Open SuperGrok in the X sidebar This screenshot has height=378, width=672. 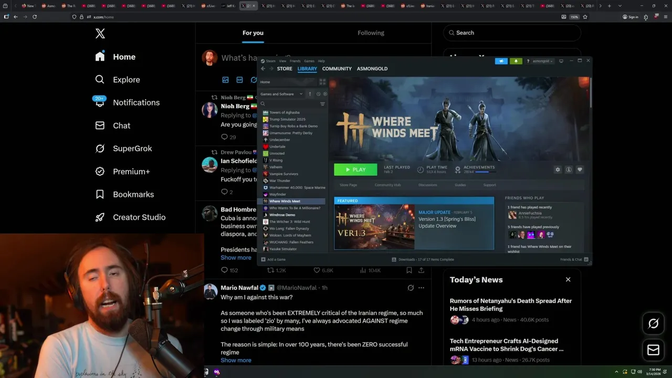click(x=123, y=149)
